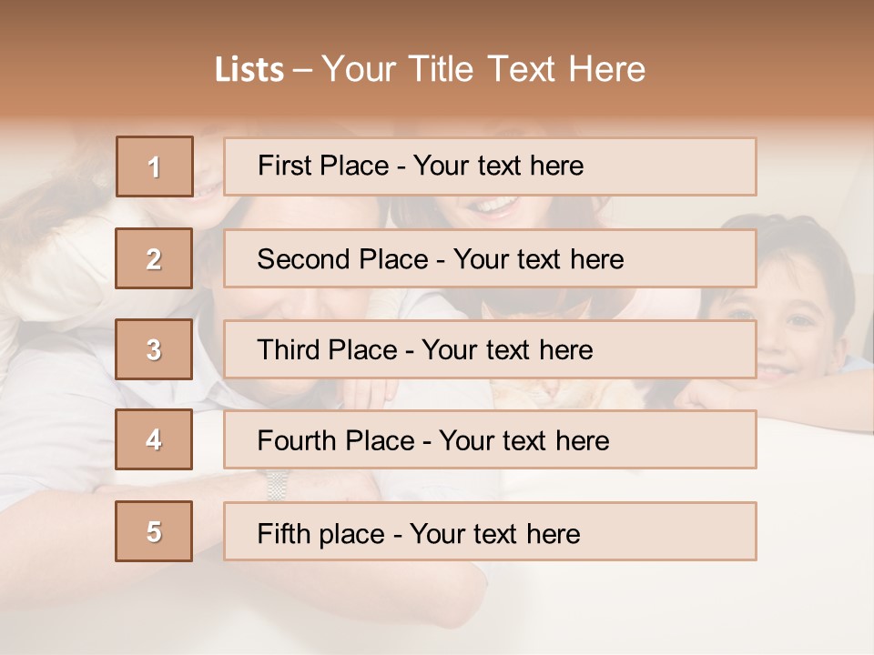Viewport: 874px width, 655px height.
Task: Select the number 5 box
Action: (154, 531)
